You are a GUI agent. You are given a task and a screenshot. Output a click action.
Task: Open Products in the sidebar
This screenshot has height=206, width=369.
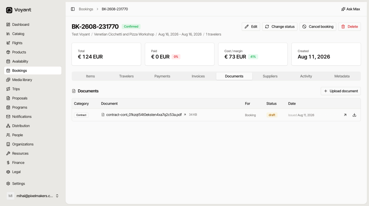pyautogui.click(x=33, y=52)
